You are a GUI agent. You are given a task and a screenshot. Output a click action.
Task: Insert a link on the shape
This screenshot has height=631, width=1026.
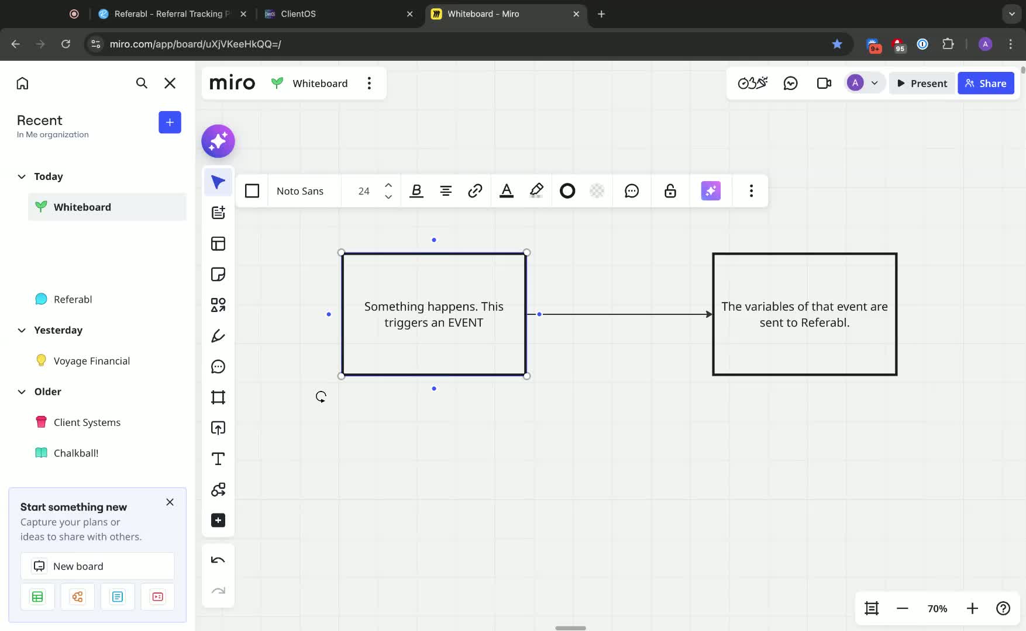pos(475,191)
